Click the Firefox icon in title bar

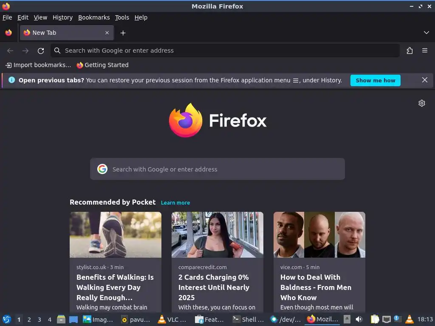pos(6,6)
